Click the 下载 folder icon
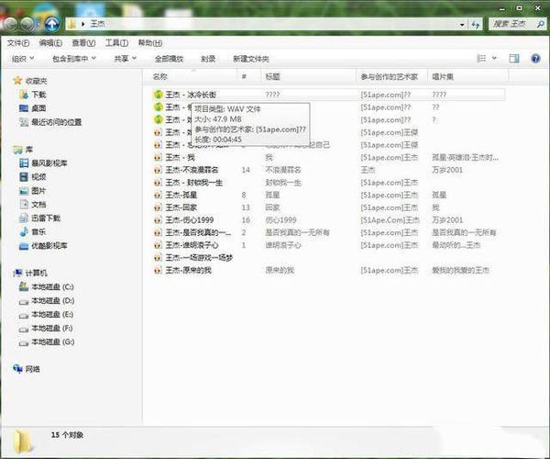This screenshot has width=550, height=459. (24, 95)
